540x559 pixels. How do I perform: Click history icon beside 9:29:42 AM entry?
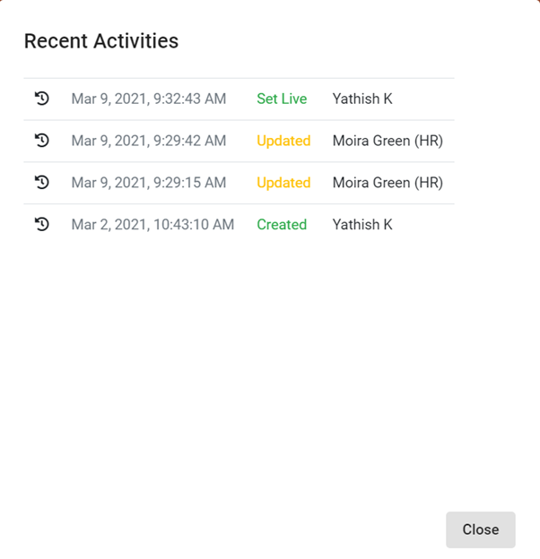tap(41, 141)
